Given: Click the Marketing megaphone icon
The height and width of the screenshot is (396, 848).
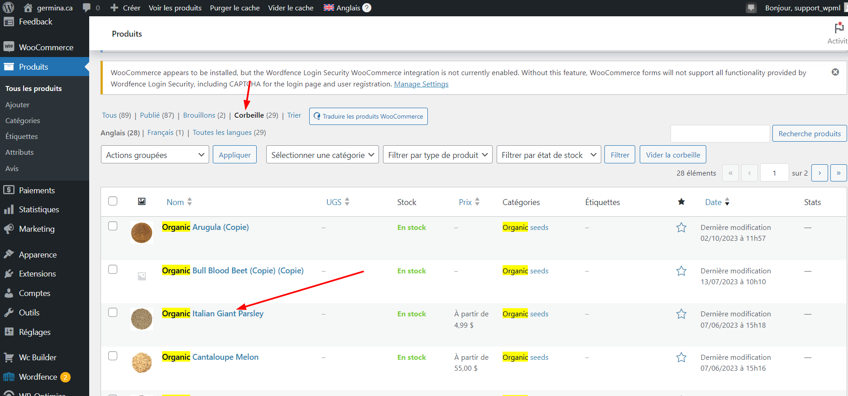Looking at the screenshot, I should click(9, 229).
